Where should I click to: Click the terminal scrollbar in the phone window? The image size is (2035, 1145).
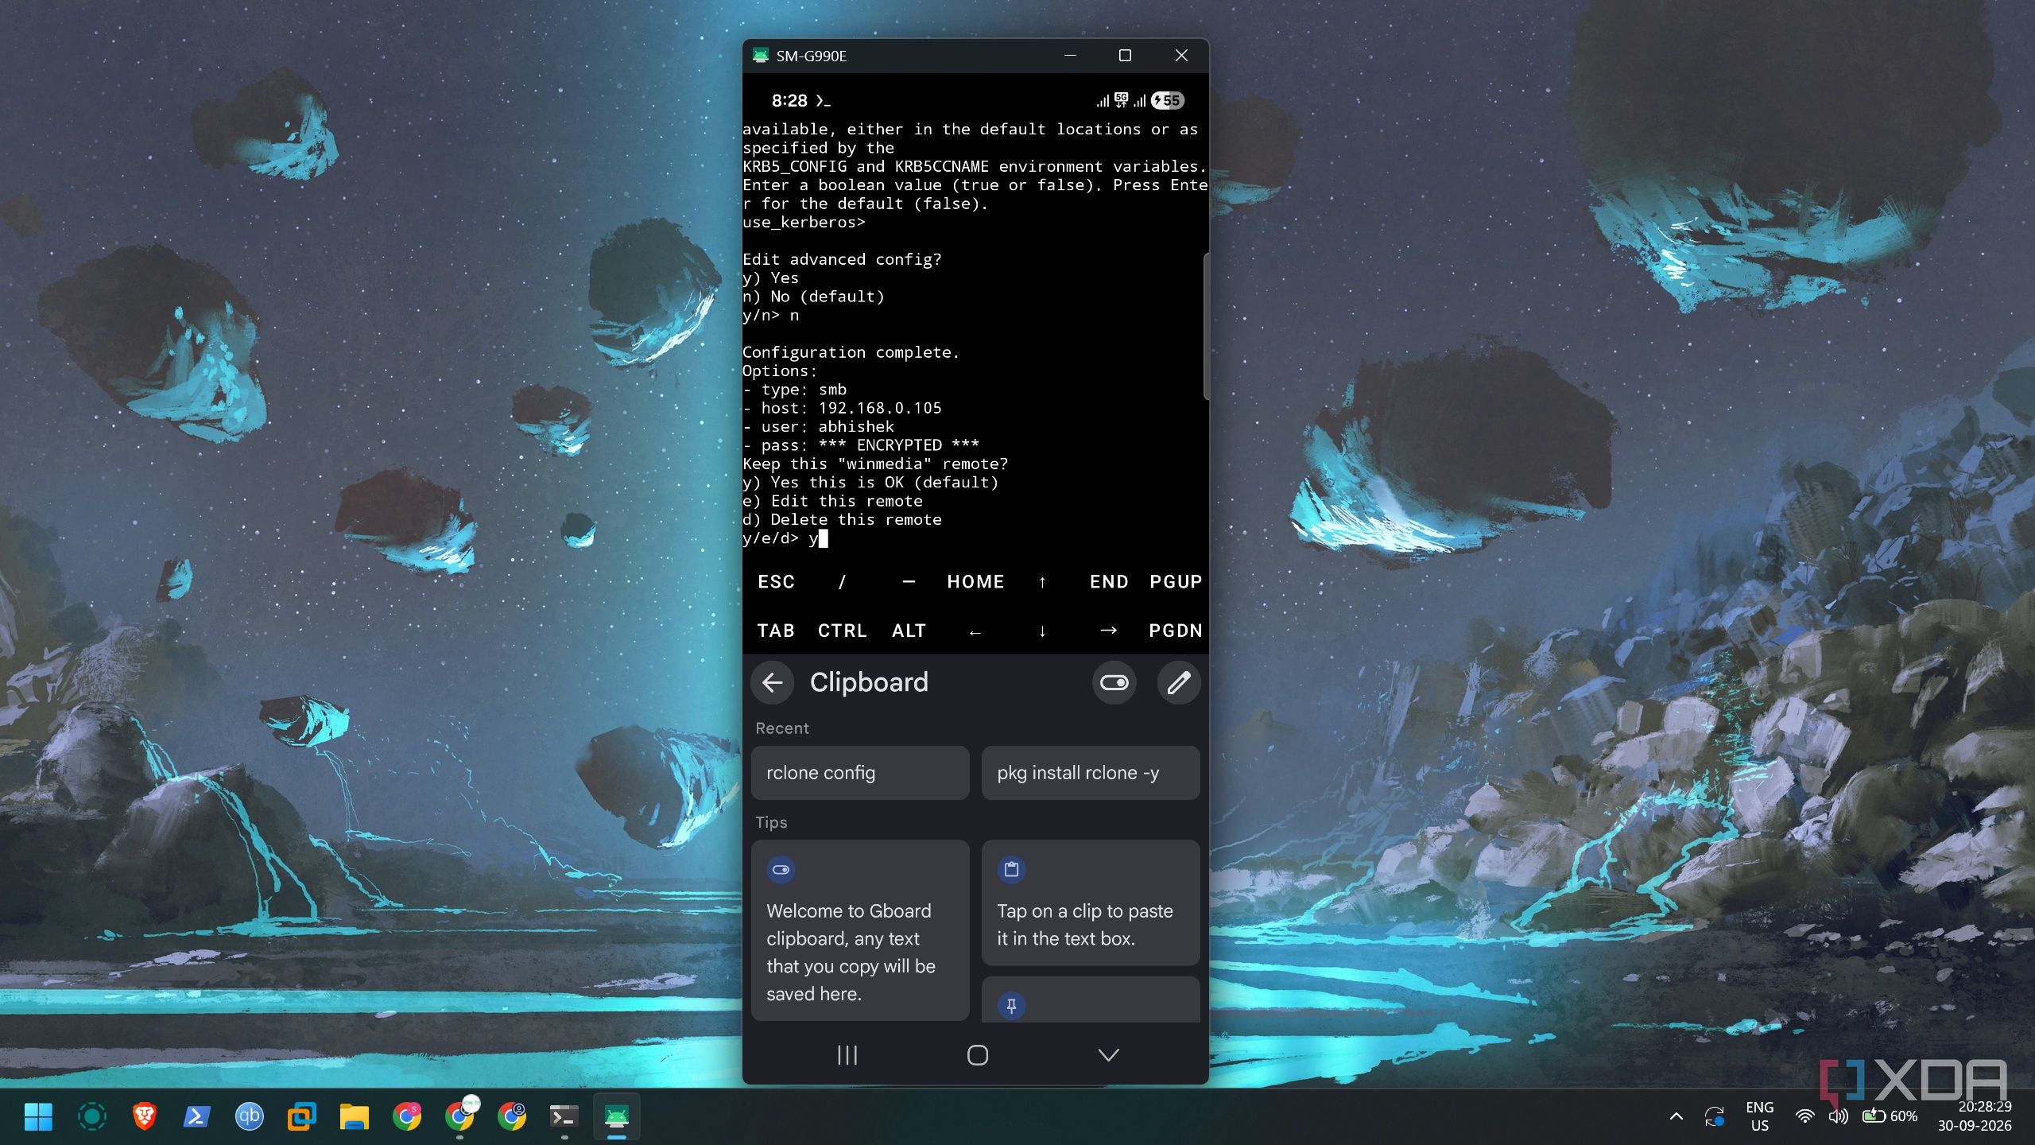1206,326
